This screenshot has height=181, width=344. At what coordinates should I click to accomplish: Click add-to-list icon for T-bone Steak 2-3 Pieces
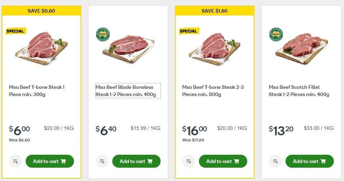189,161
